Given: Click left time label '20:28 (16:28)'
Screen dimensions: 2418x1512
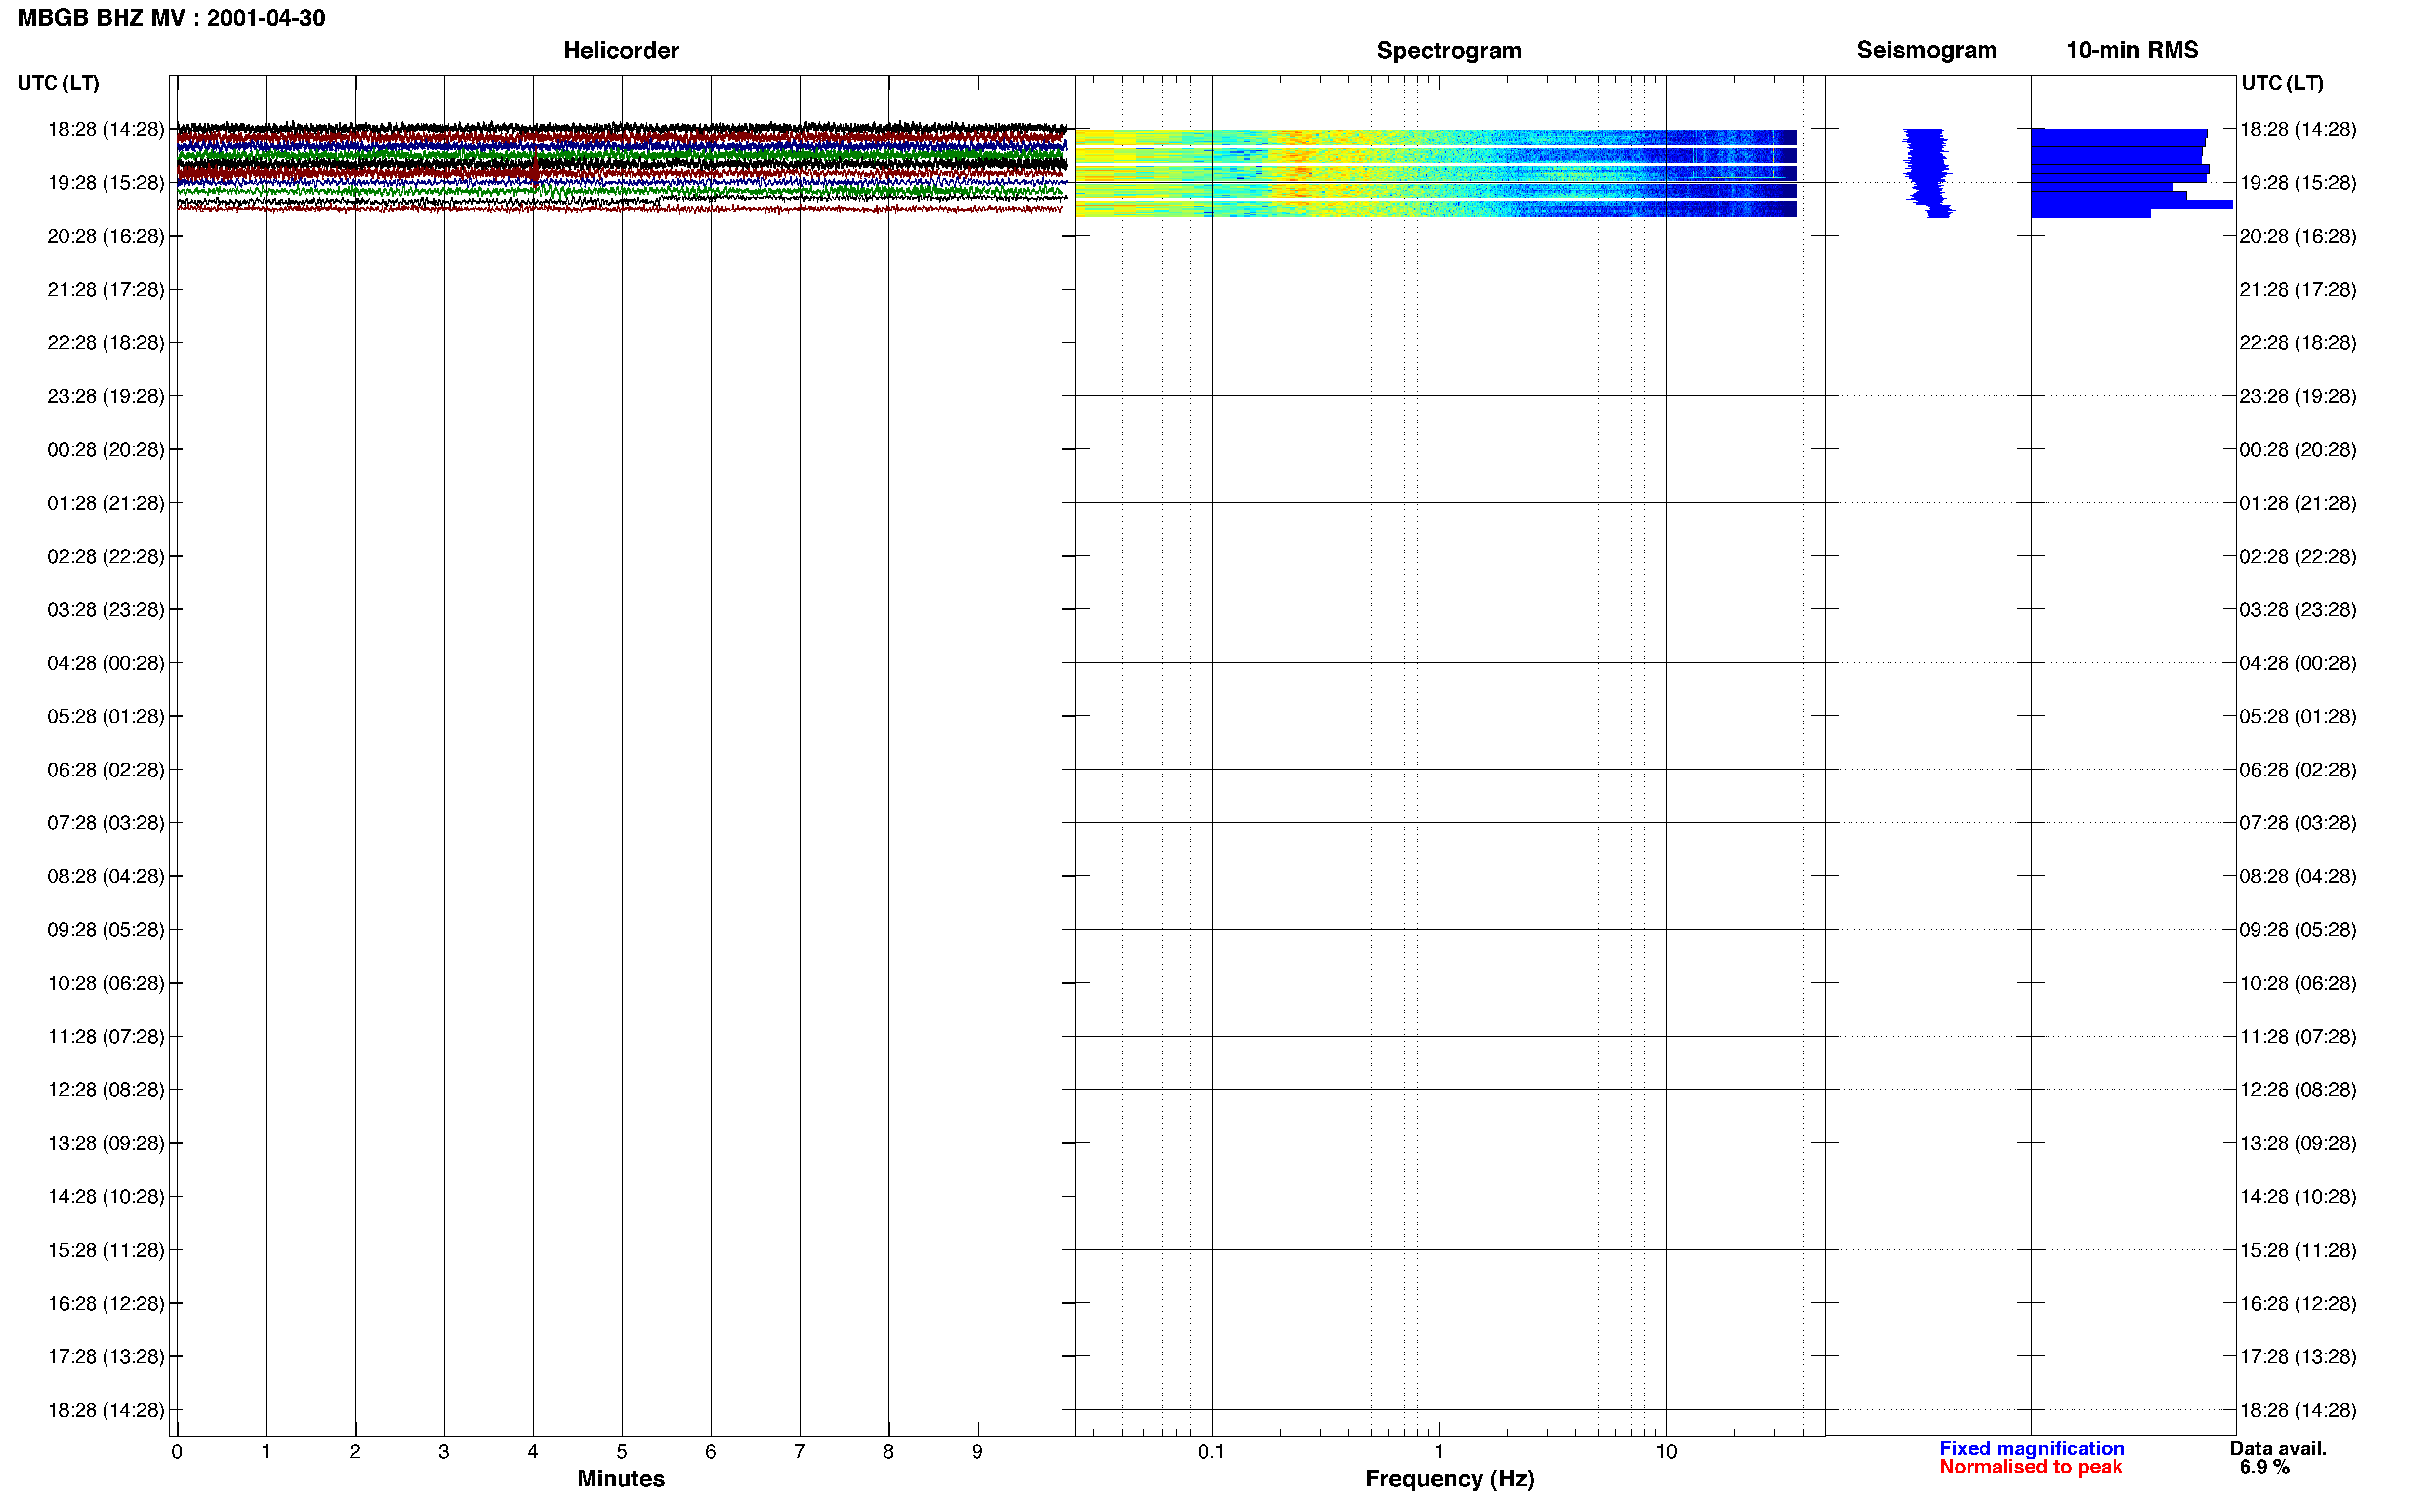Looking at the screenshot, I should click(x=106, y=236).
